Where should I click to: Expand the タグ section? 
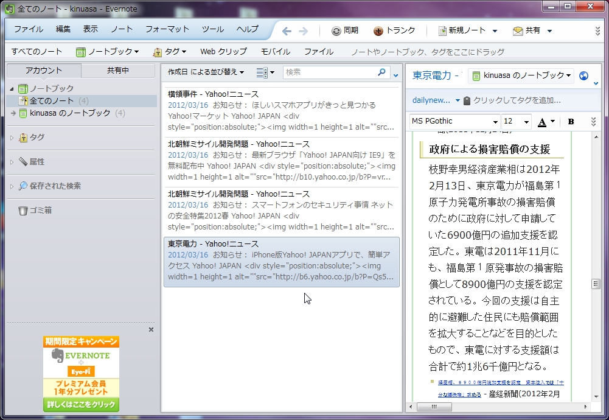point(12,138)
